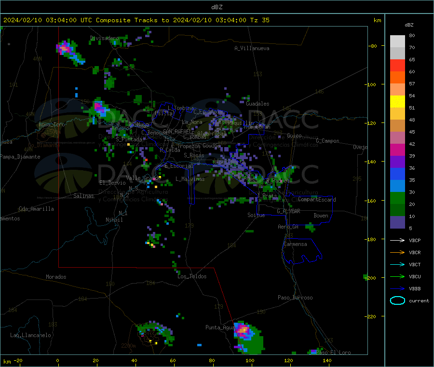Click the 'Punta_Agua' map label
The height and width of the screenshot is (367, 434).
(x=220, y=327)
